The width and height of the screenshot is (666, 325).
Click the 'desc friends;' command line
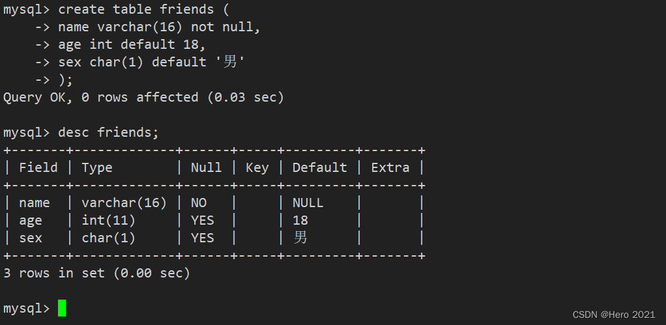(108, 132)
